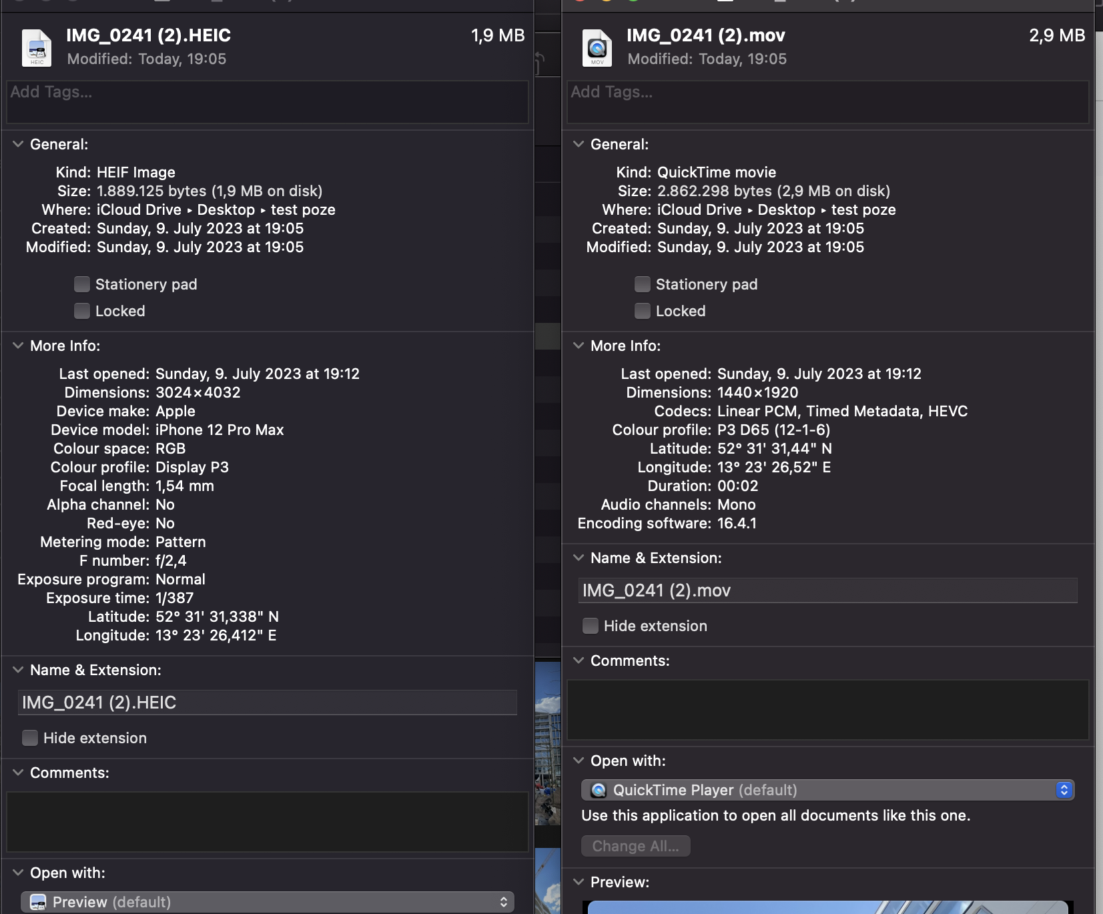Collapse the Comments section in the .mov window

pyautogui.click(x=579, y=660)
